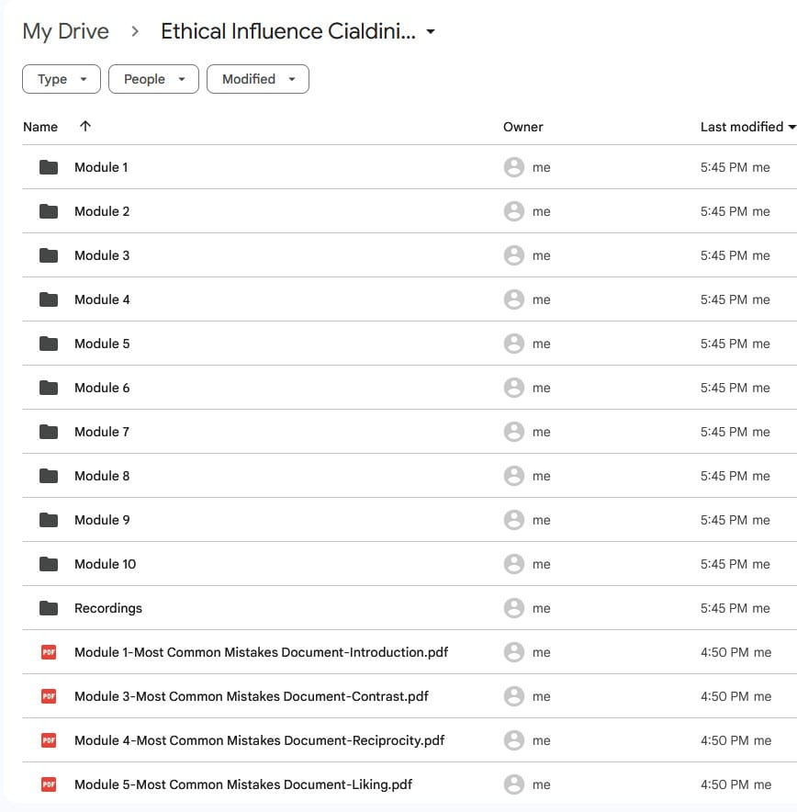This screenshot has width=797, height=812.
Task: Click the PDF icon for Module 1 Introduction document
Action: [x=49, y=652]
